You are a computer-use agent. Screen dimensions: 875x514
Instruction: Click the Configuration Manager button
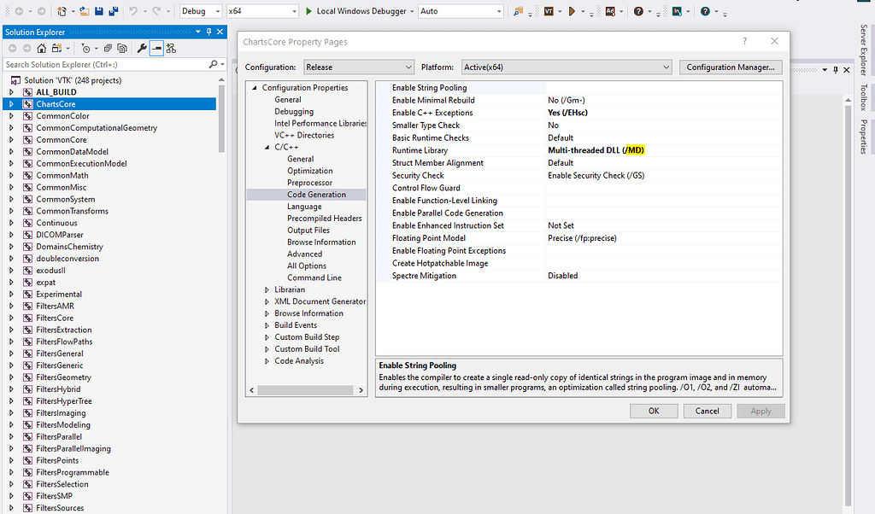click(x=731, y=67)
